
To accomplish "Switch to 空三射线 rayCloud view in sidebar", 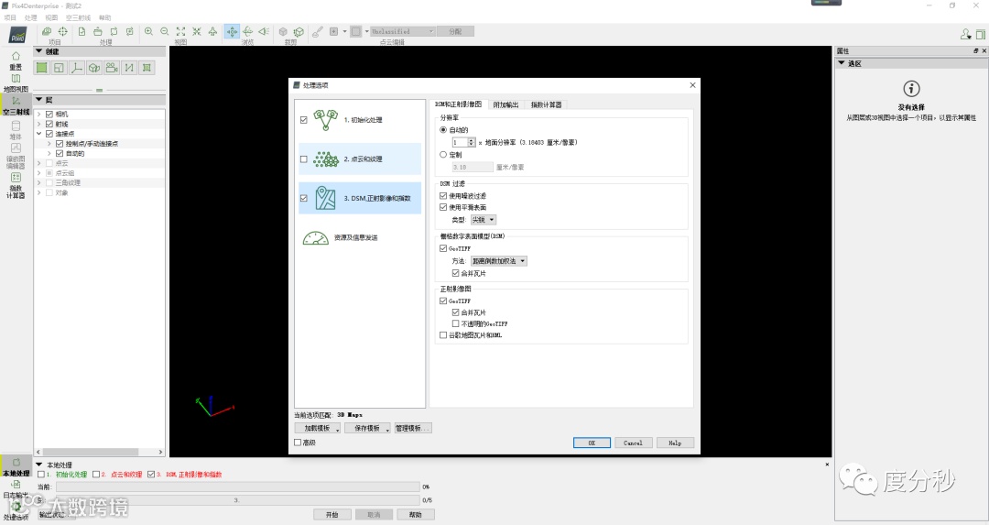I will (x=16, y=106).
